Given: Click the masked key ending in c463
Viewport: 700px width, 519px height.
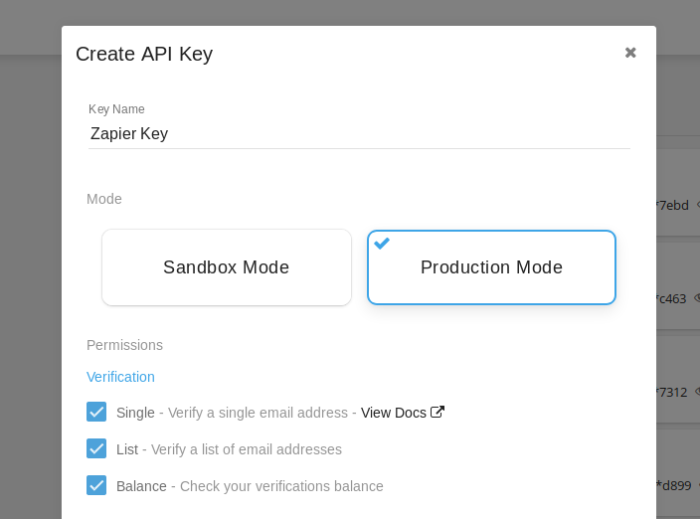Looking at the screenshot, I should point(671,298).
